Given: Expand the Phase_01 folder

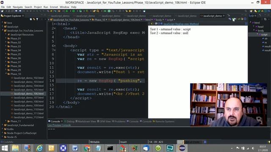Looking at the screenshot, I should [x=6, y=38].
